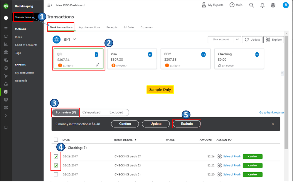Viewport: 293px width, 182px height.
Task: Click the orange info icon on BPI2 card
Action: point(167,66)
